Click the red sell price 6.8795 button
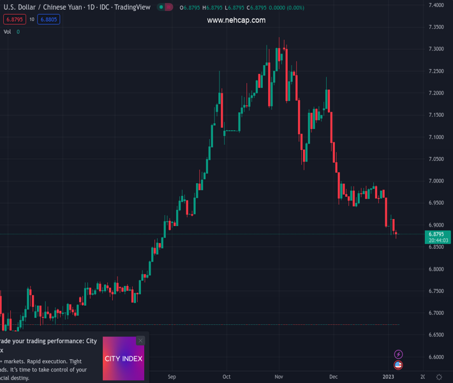 tap(15, 20)
